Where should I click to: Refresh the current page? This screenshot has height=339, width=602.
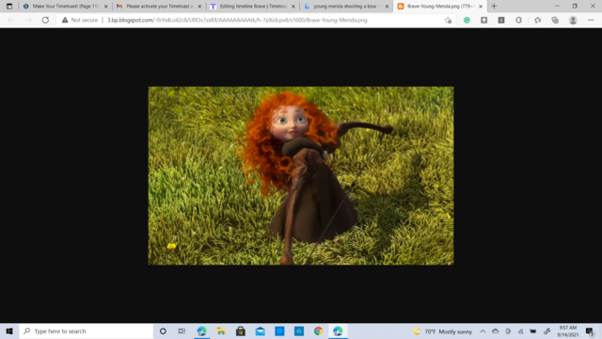pyautogui.click(x=45, y=20)
